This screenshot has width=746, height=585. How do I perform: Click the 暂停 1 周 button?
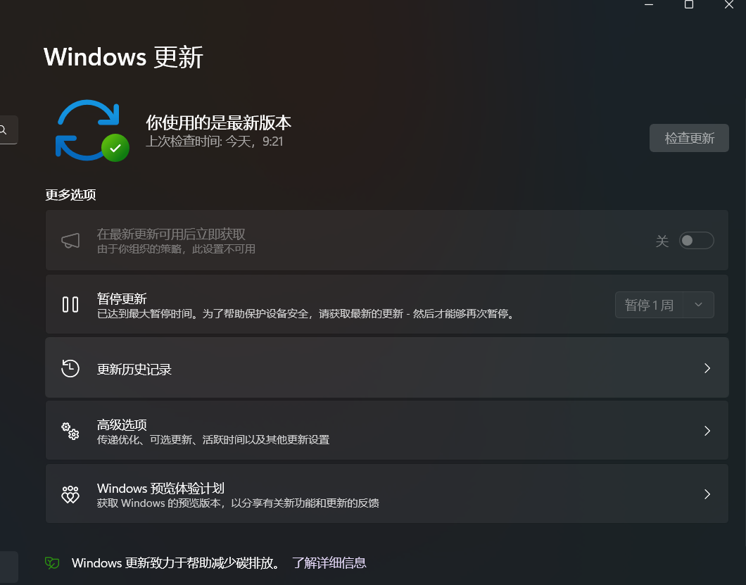click(x=649, y=305)
